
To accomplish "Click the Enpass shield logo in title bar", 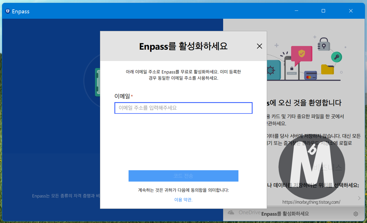I will tap(8, 11).
